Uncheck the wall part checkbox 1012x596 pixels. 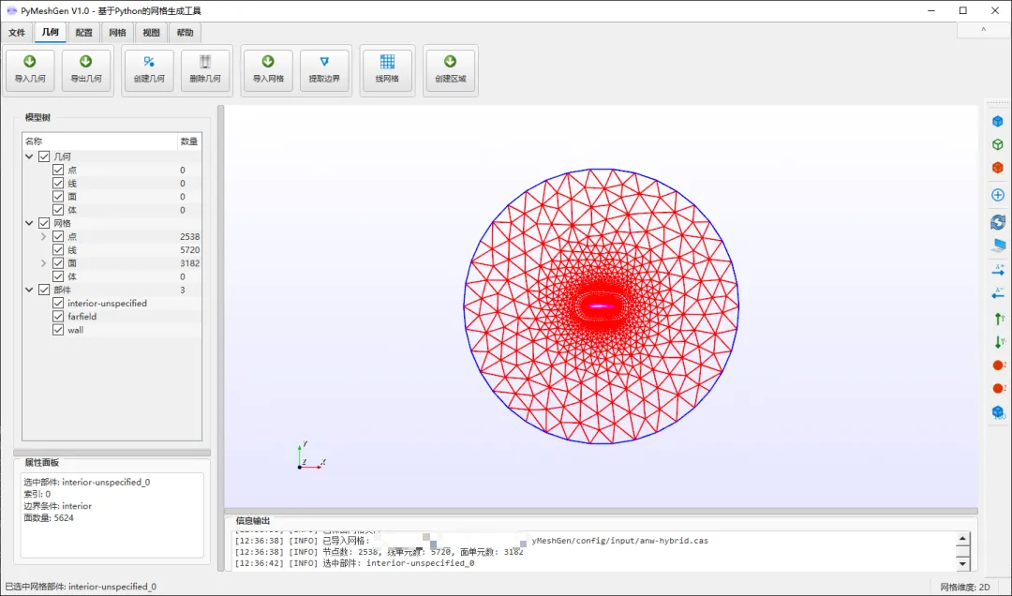pyautogui.click(x=58, y=330)
